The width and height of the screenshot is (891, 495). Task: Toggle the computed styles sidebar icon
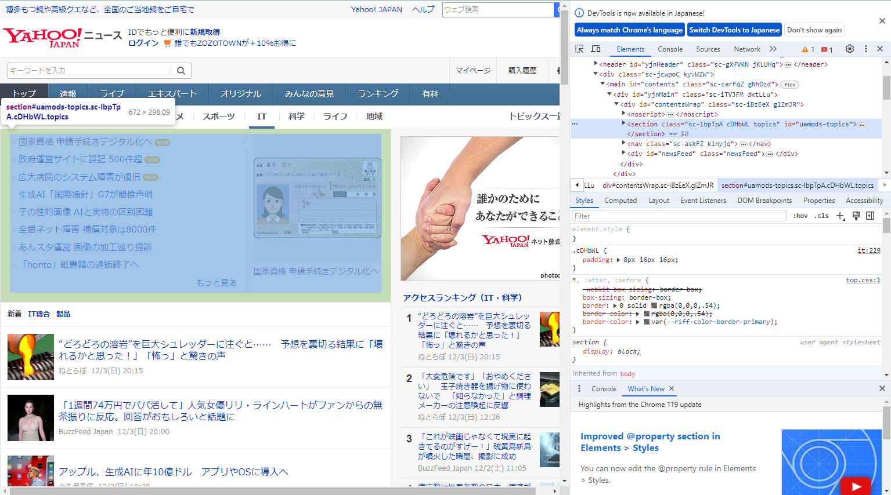(870, 216)
